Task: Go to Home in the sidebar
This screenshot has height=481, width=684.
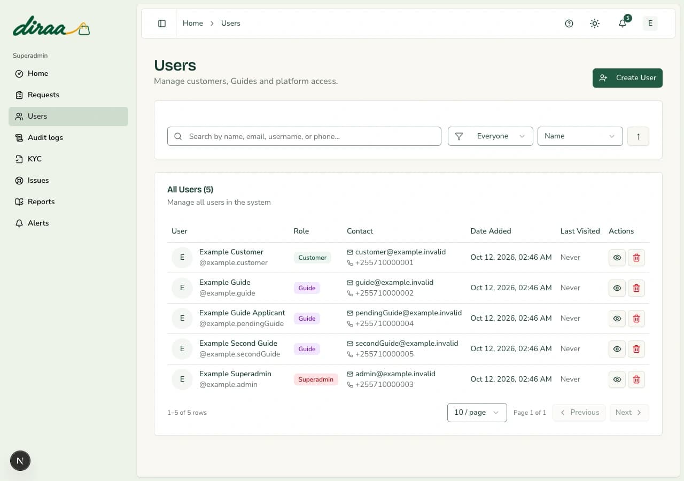Action: (x=68, y=74)
